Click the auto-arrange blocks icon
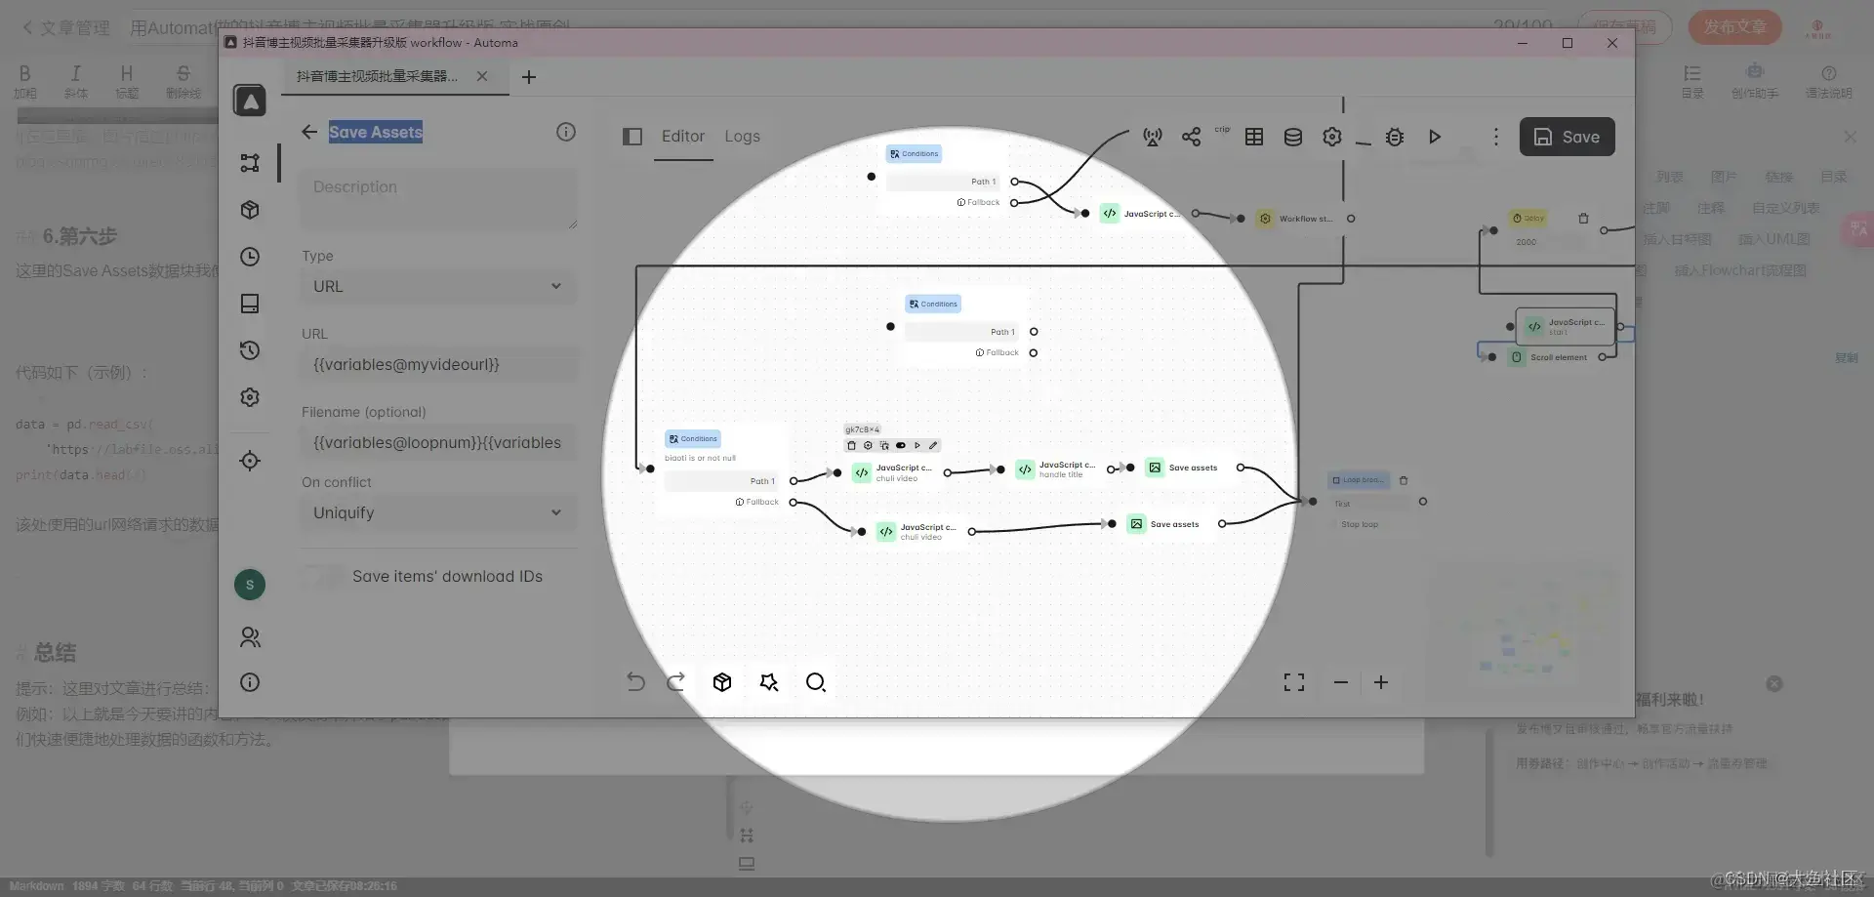Viewport: 1874px width, 897px height. (769, 682)
